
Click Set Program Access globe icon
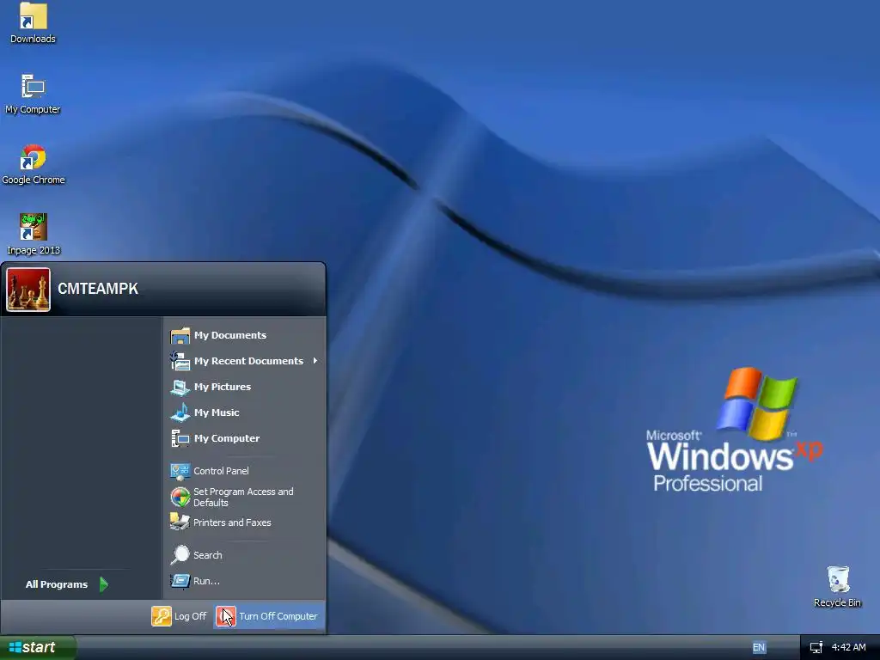pos(180,497)
